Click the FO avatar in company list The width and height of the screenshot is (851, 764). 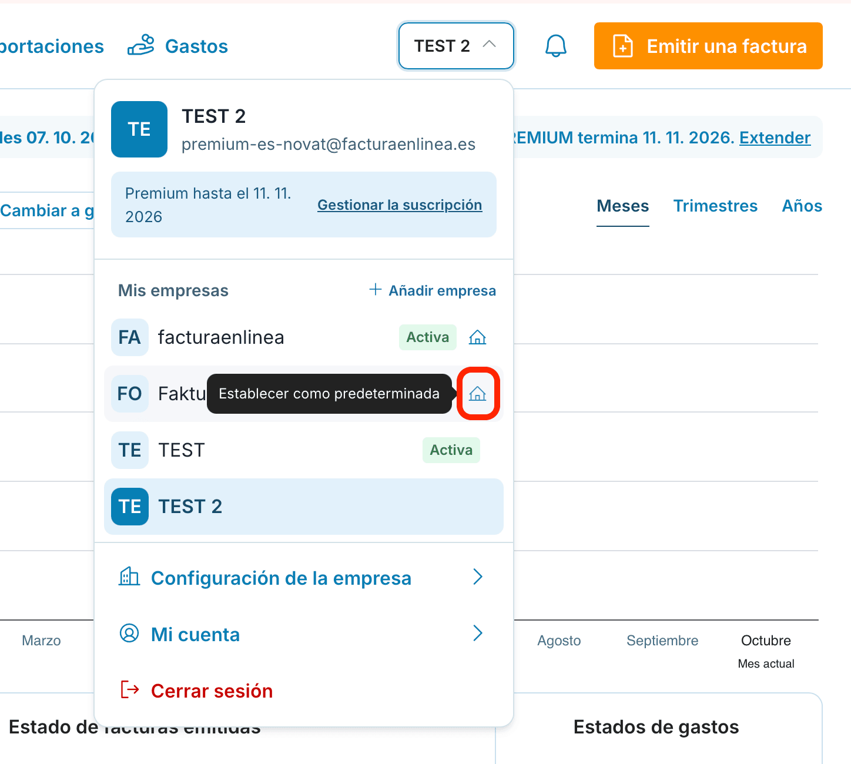click(130, 394)
